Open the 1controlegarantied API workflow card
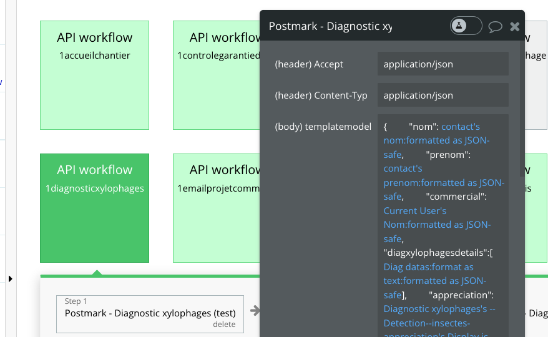 pos(217,75)
